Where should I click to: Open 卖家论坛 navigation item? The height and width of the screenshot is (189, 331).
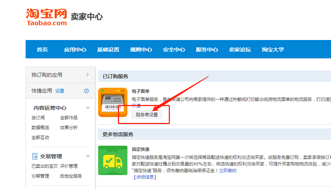coord(240,50)
